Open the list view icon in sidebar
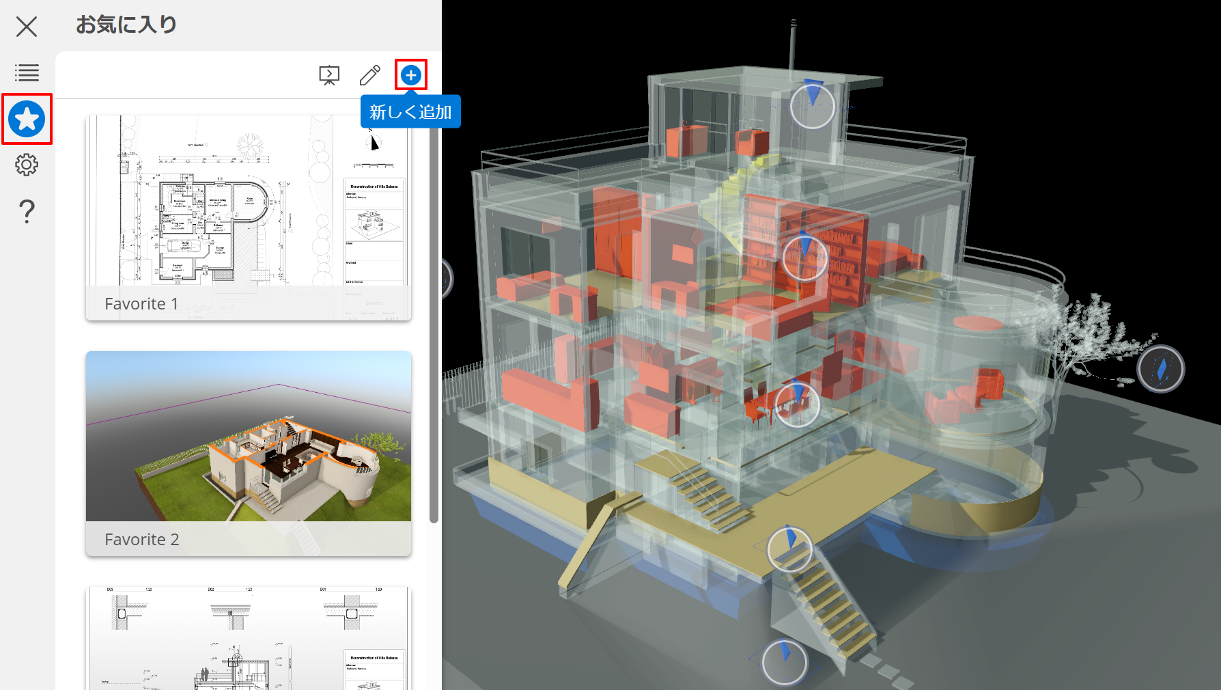 point(27,72)
